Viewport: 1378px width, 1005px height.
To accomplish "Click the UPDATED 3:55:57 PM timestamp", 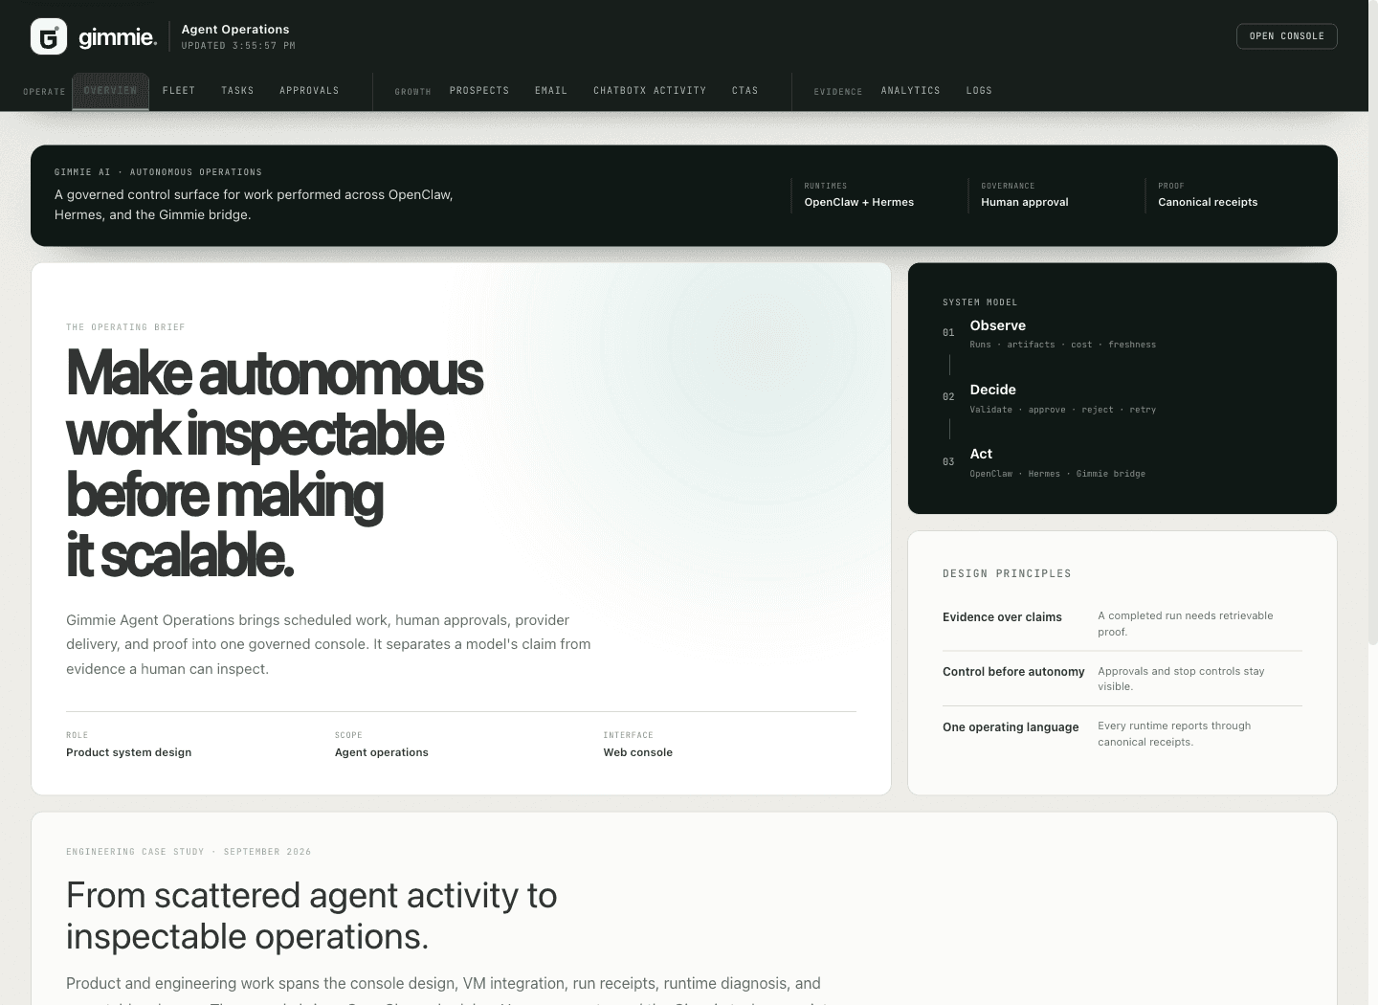I will (238, 46).
